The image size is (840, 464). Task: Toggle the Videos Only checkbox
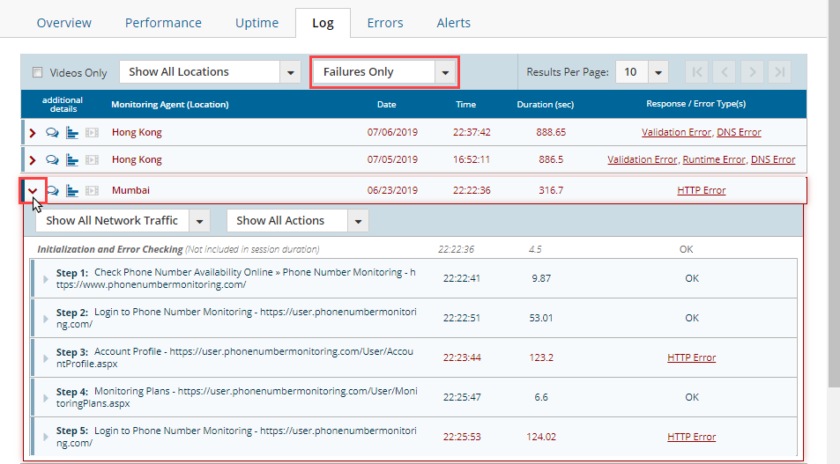(37, 73)
